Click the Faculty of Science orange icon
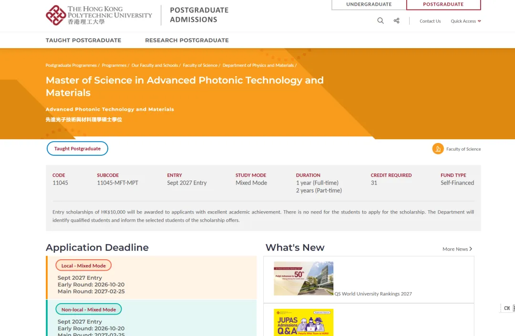This screenshot has height=336, width=515. pyautogui.click(x=438, y=149)
